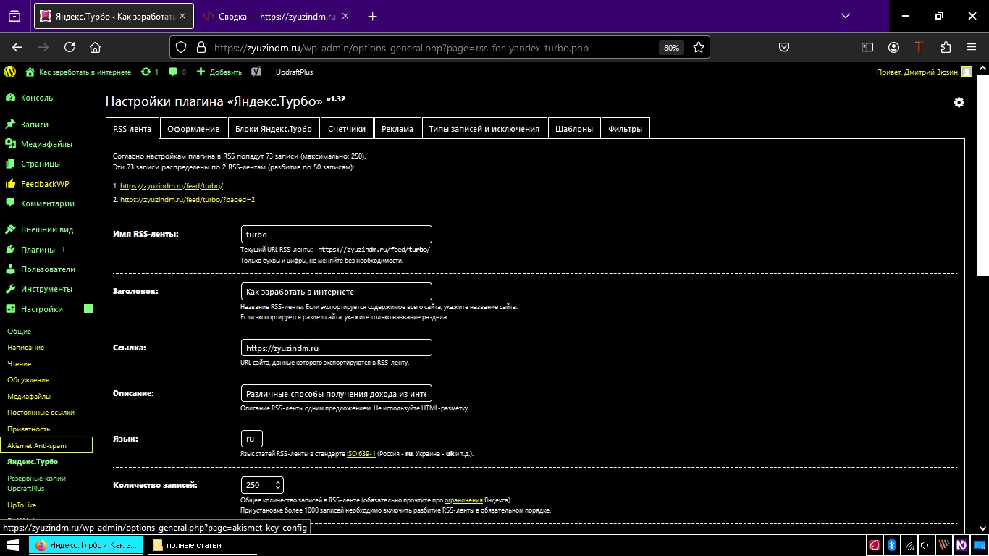Bookmark this page with star icon
The height and width of the screenshot is (556, 989).
pyautogui.click(x=699, y=47)
